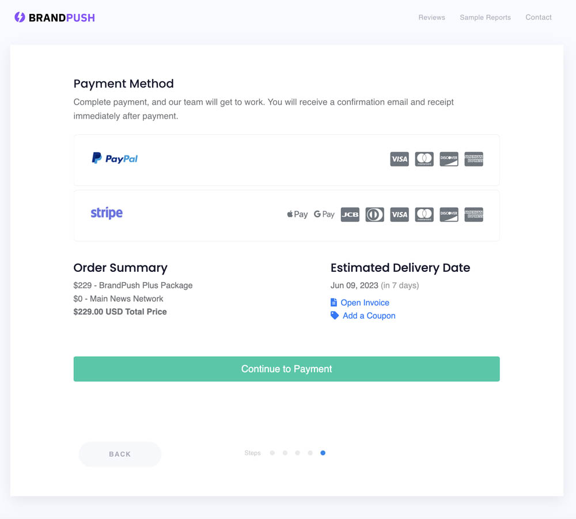Click the invoice document icon beside Open Invoice
The width and height of the screenshot is (576, 519).
point(334,302)
